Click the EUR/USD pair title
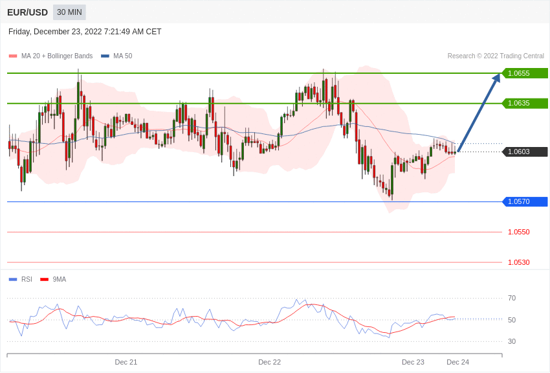Screen dimensions: 550x373 (x=27, y=12)
